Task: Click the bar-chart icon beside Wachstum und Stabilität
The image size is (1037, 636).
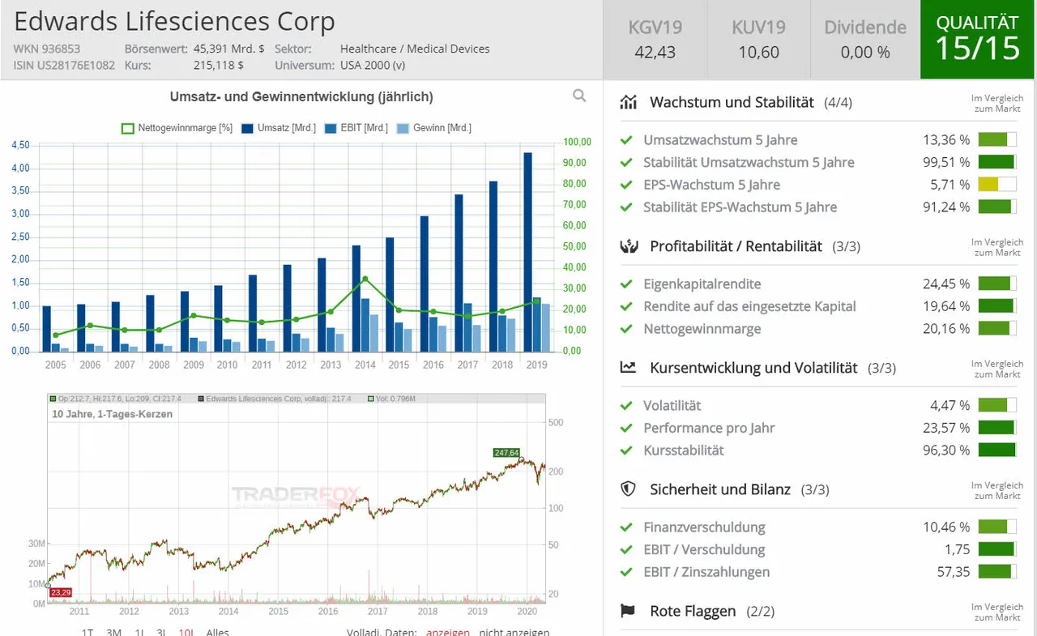Action: click(x=629, y=102)
